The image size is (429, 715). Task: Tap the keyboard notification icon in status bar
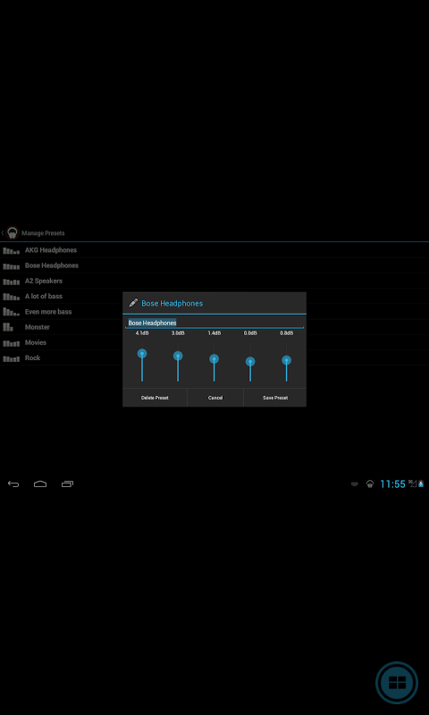pyautogui.click(x=354, y=484)
